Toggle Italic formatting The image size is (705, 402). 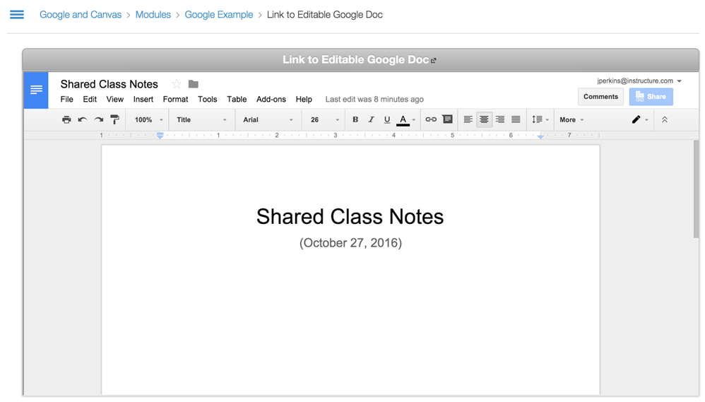371,119
